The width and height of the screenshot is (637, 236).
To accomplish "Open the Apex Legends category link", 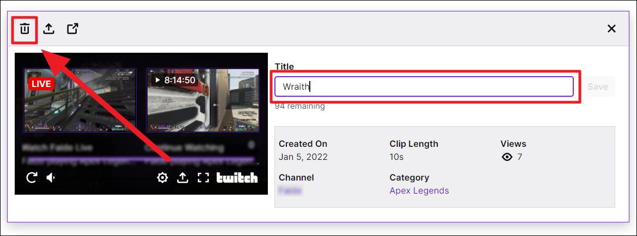I will point(419,191).
